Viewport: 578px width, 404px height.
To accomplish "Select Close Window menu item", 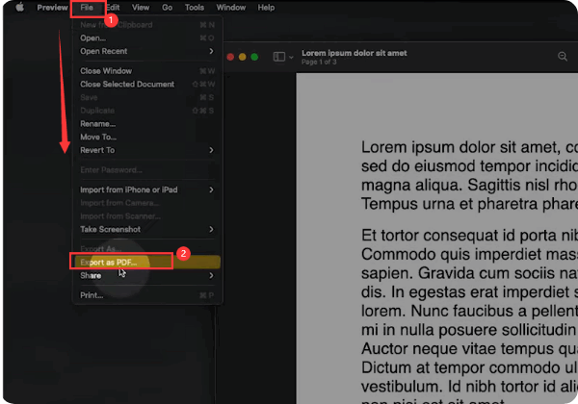I will click(147, 70).
